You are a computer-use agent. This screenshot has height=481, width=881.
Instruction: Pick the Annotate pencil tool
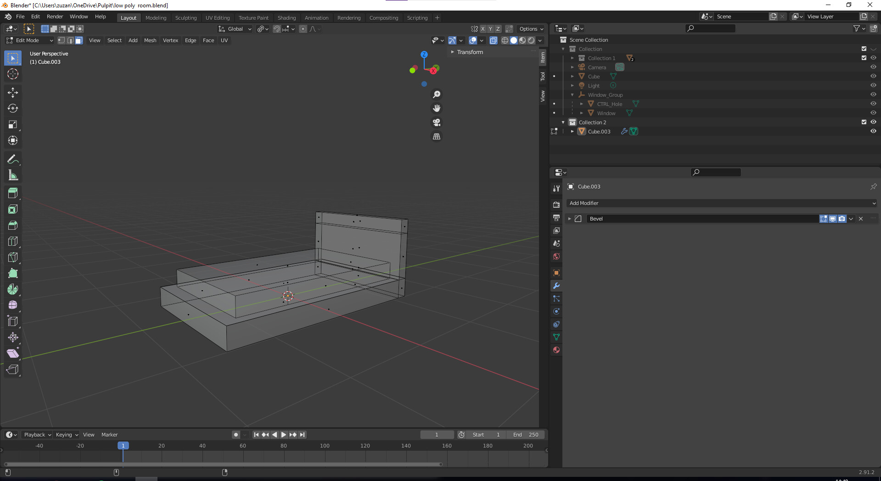pyautogui.click(x=13, y=159)
